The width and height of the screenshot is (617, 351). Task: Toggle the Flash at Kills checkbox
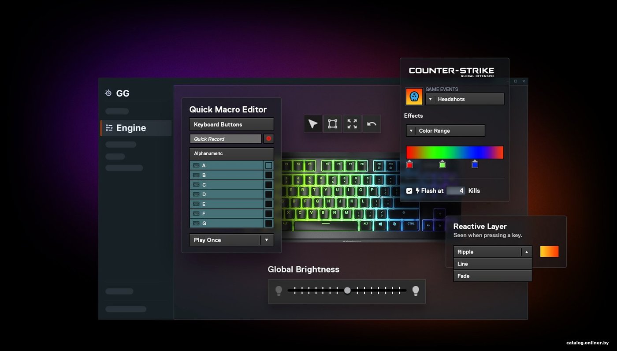click(409, 190)
